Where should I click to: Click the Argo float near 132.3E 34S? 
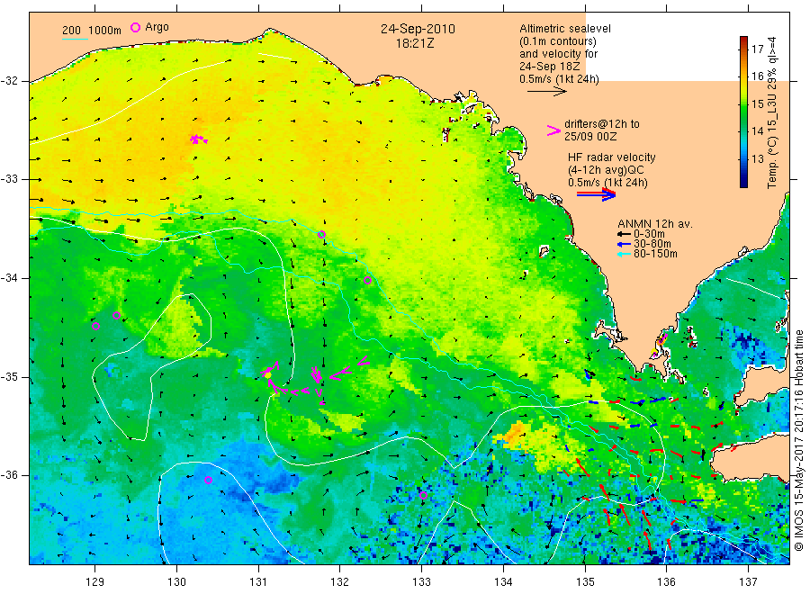368,281
